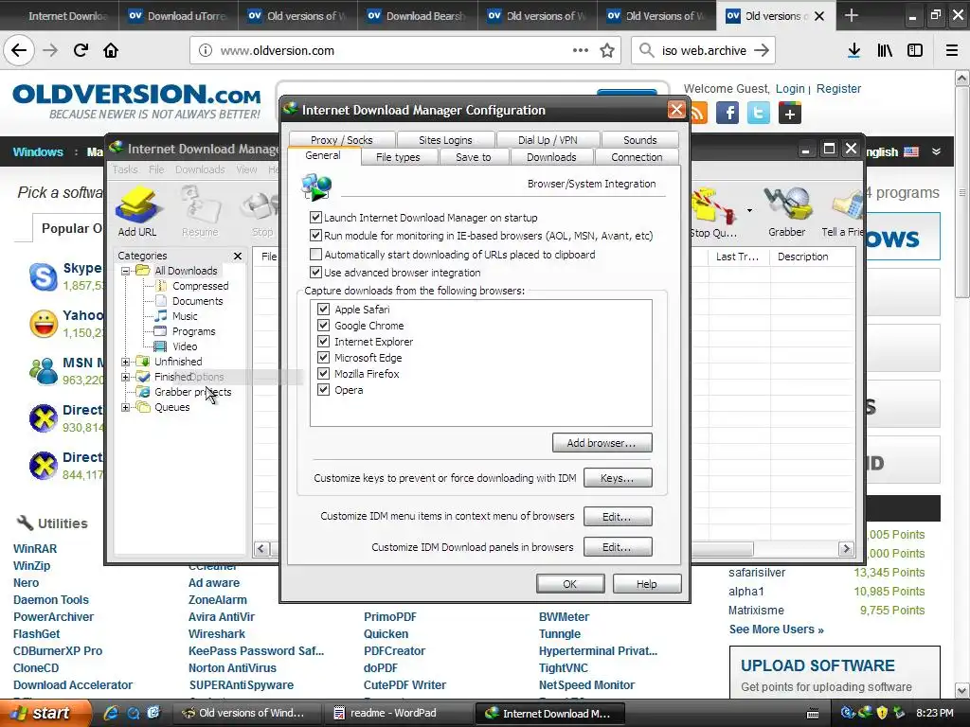Click the Firefox search box
This screenshot has width=970, height=727.
pos(704,51)
